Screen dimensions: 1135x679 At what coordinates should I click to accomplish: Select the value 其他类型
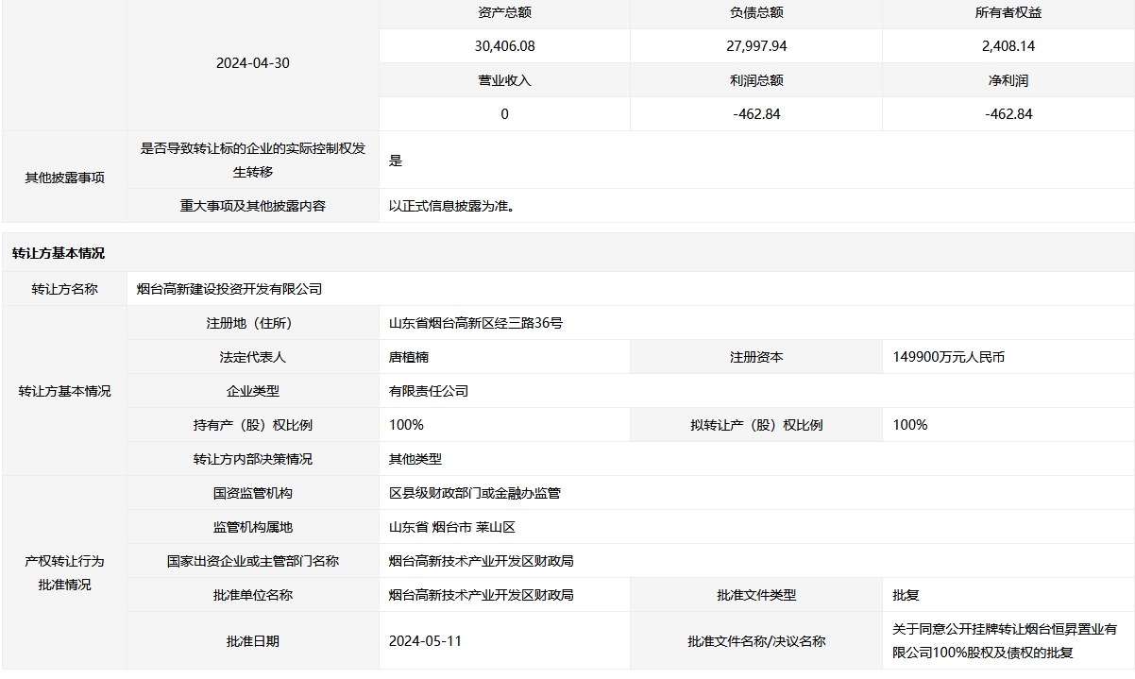[415, 459]
